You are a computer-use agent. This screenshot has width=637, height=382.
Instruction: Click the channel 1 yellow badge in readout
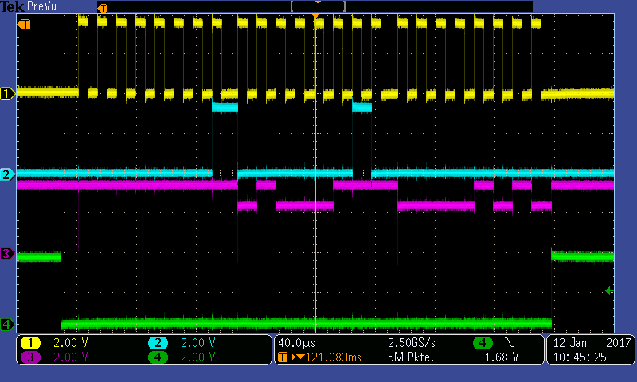(x=30, y=343)
